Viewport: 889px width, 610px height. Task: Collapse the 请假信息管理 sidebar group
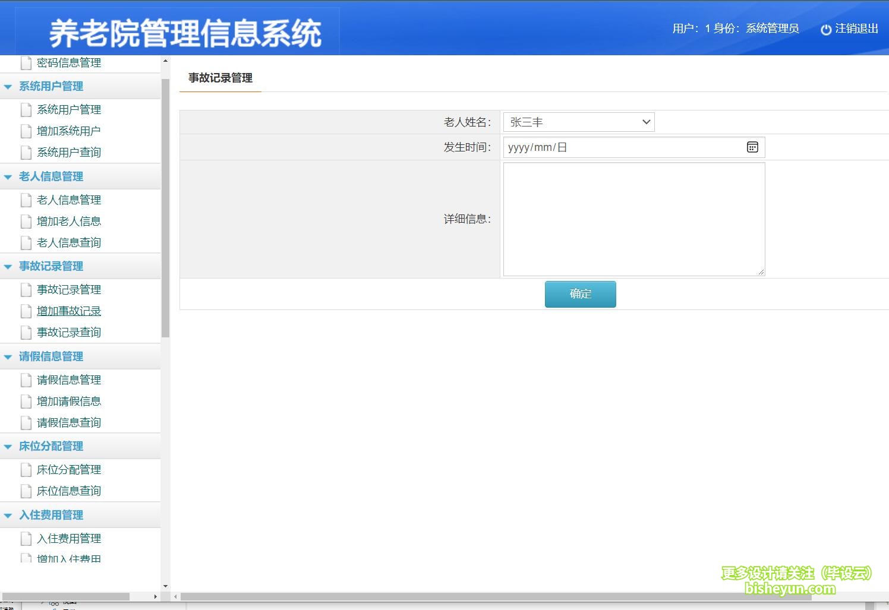[x=8, y=357]
